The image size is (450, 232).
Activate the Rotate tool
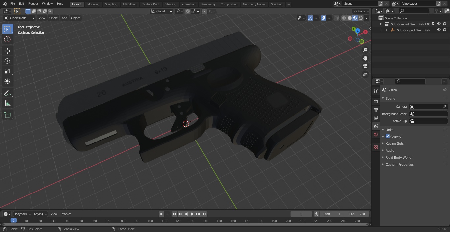pyautogui.click(x=7, y=61)
